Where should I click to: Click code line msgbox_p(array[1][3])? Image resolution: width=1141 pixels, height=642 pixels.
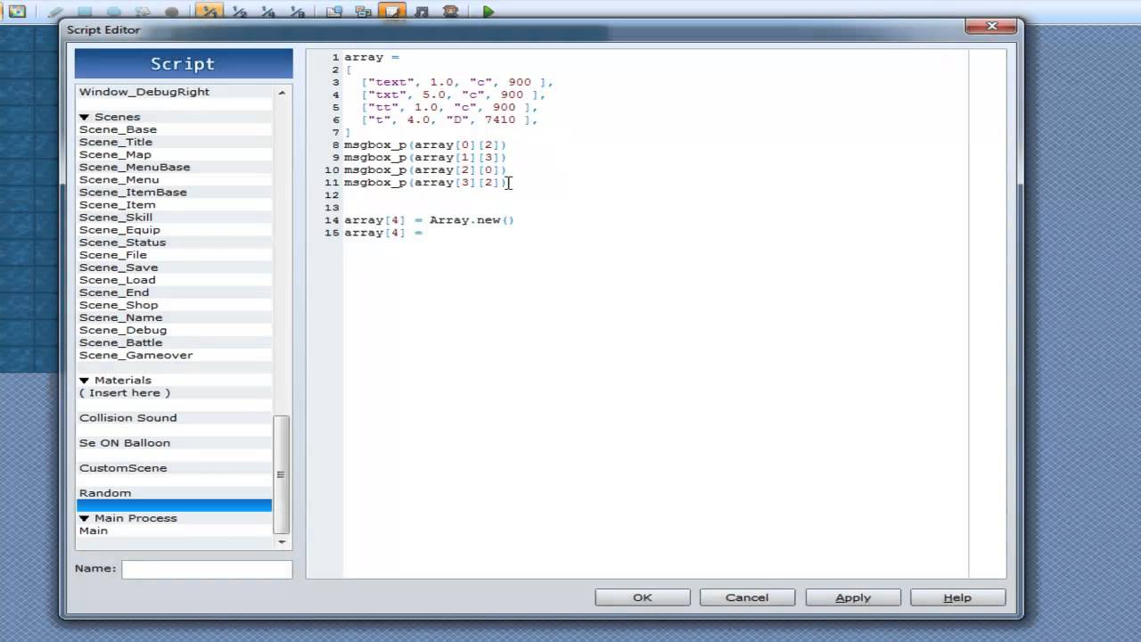[x=425, y=157]
